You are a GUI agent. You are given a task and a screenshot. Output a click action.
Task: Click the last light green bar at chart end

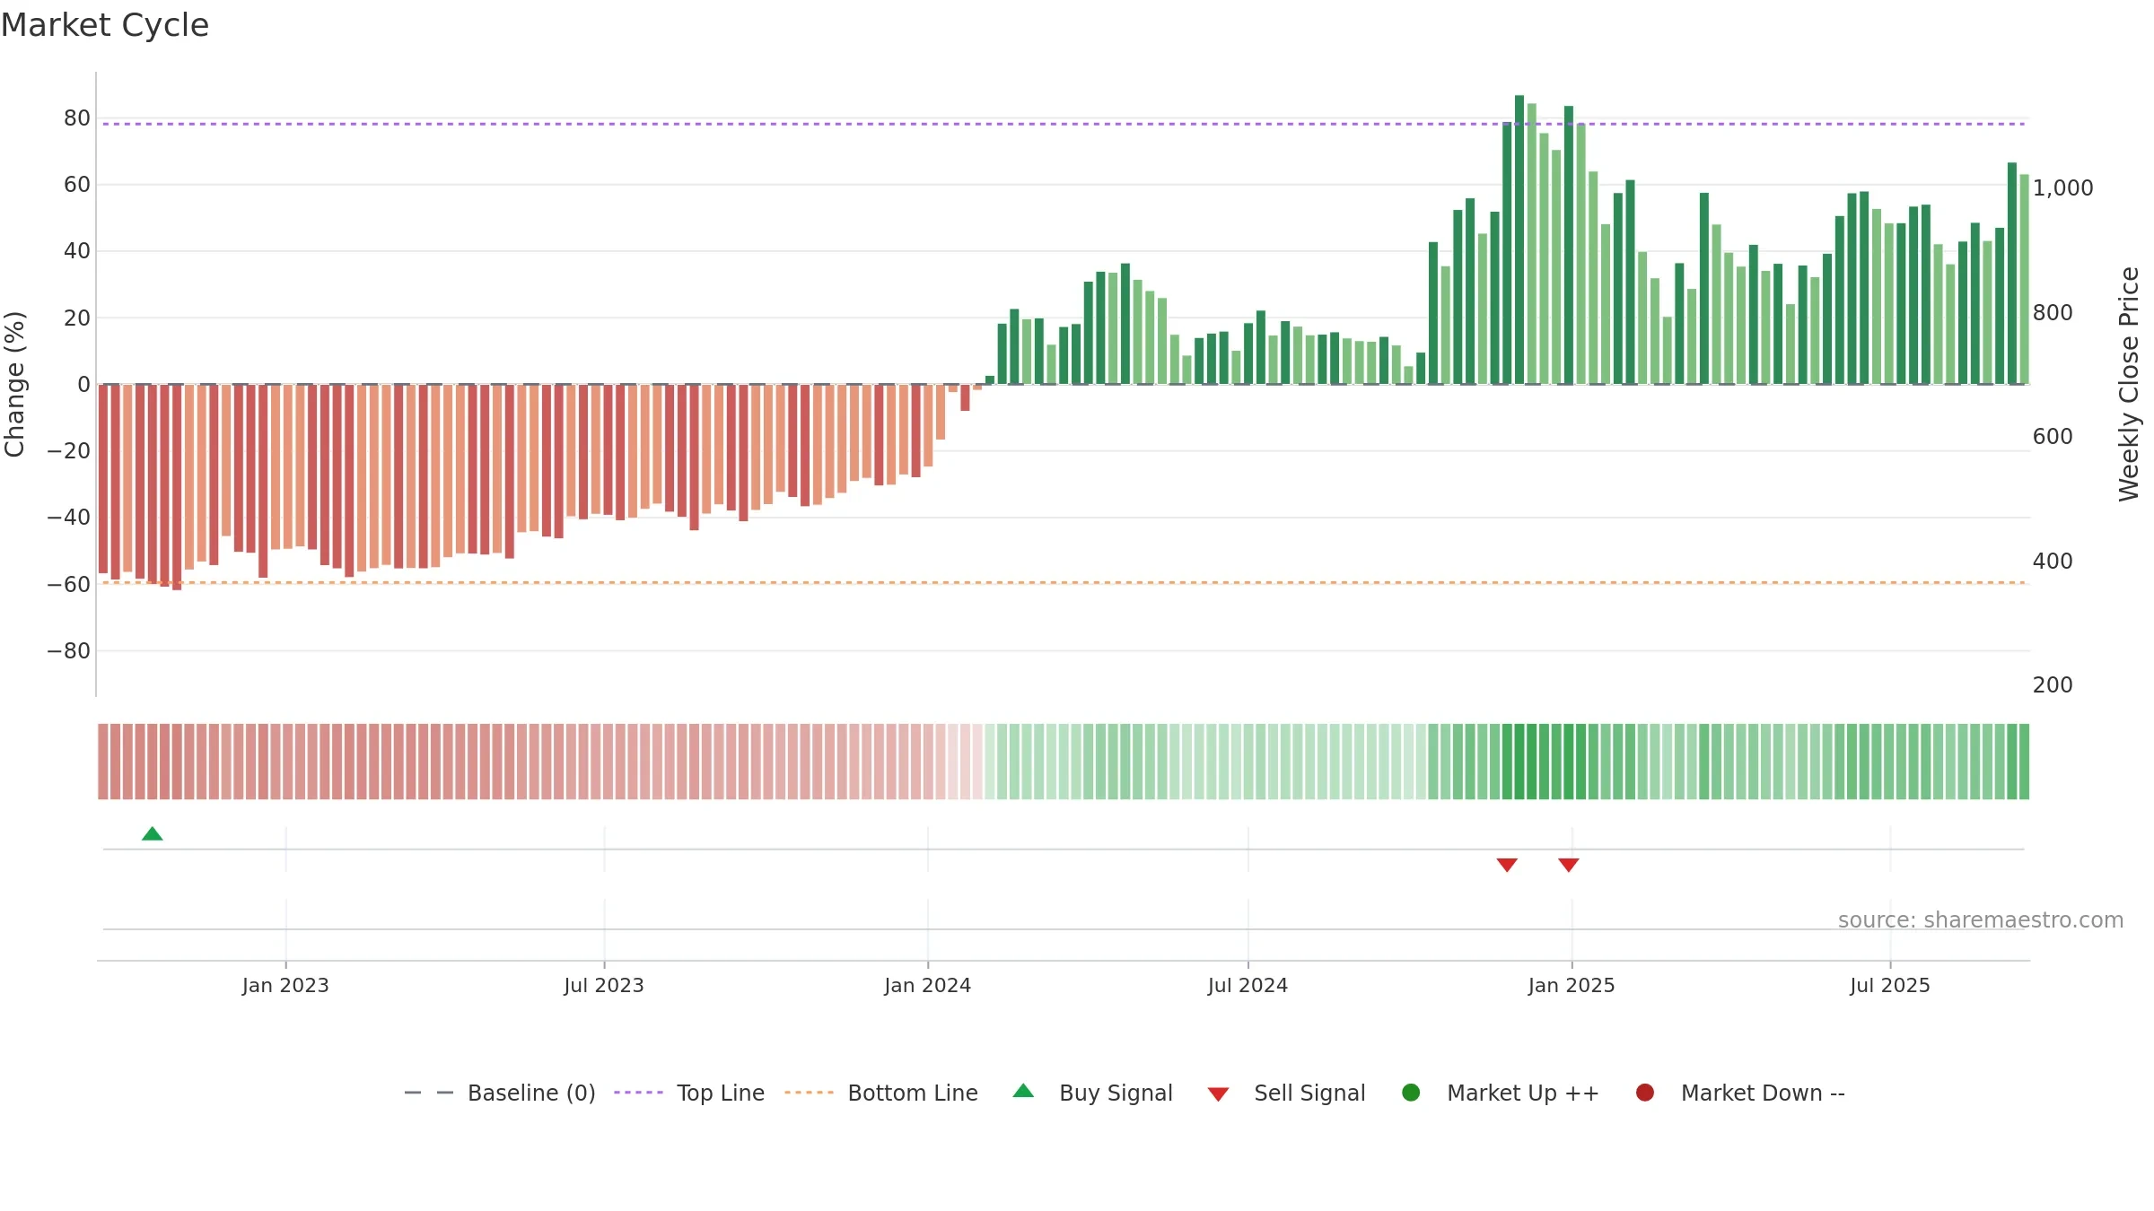tap(2024, 279)
